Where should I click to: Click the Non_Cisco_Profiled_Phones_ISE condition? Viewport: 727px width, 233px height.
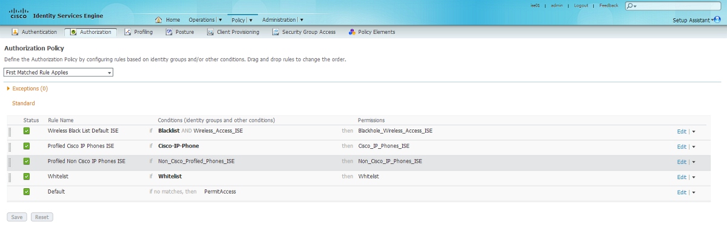pos(196,161)
